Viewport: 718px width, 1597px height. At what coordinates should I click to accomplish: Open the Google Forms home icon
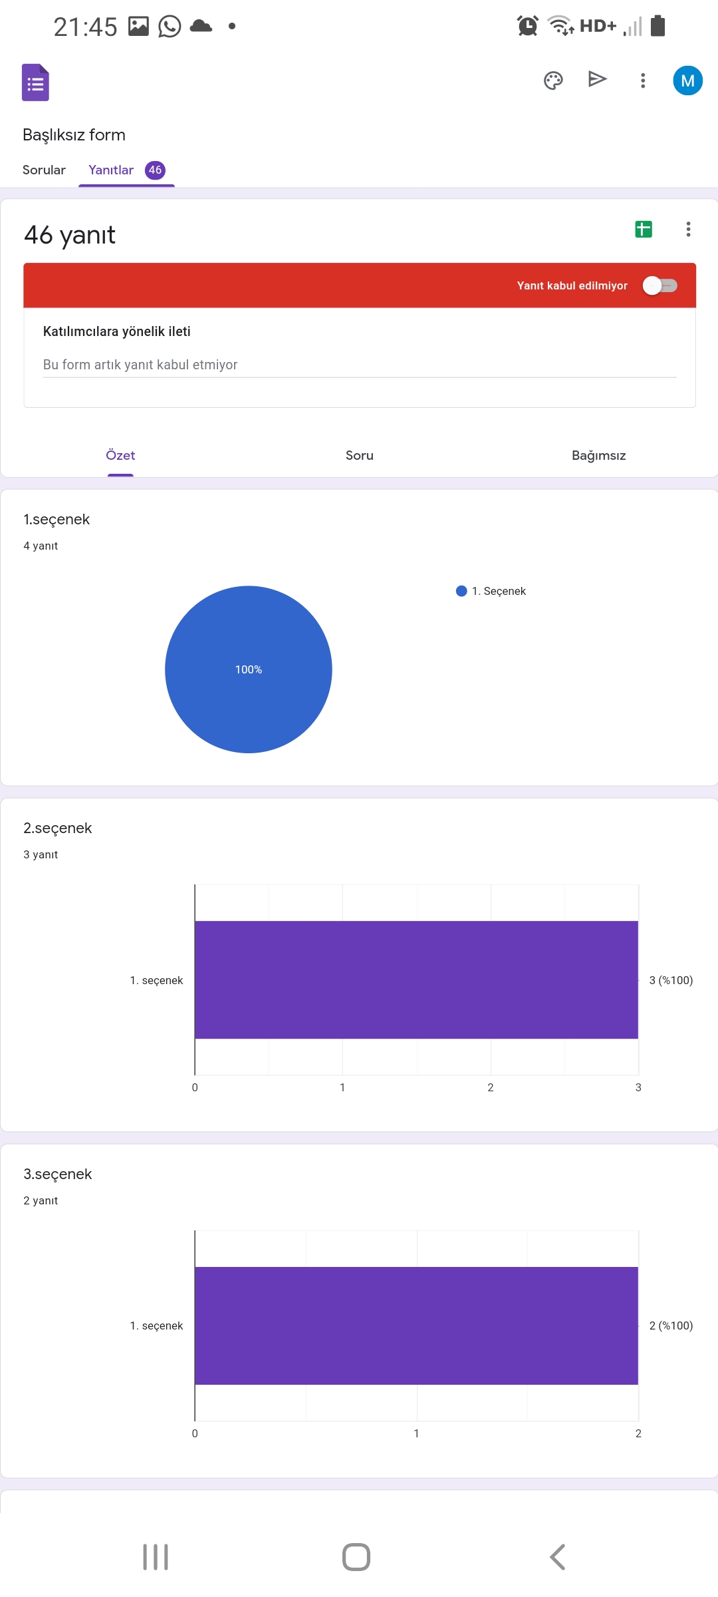pyautogui.click(x=35, y=83)
